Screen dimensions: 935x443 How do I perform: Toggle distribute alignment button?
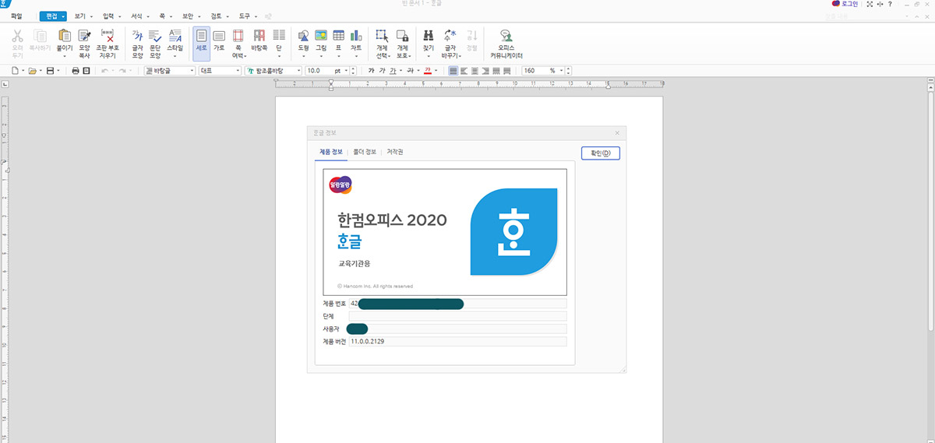496,70
